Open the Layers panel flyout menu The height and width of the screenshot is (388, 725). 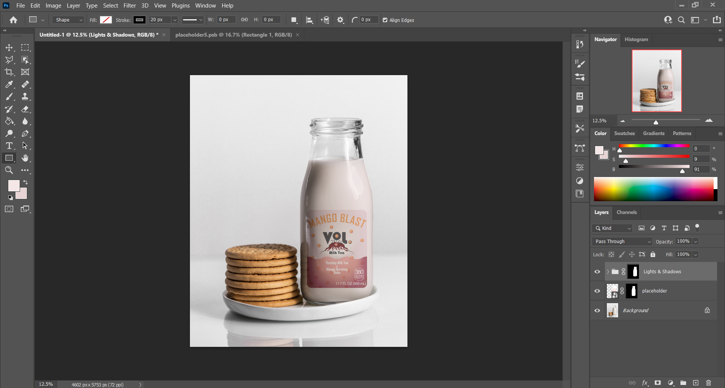(720, 213)
